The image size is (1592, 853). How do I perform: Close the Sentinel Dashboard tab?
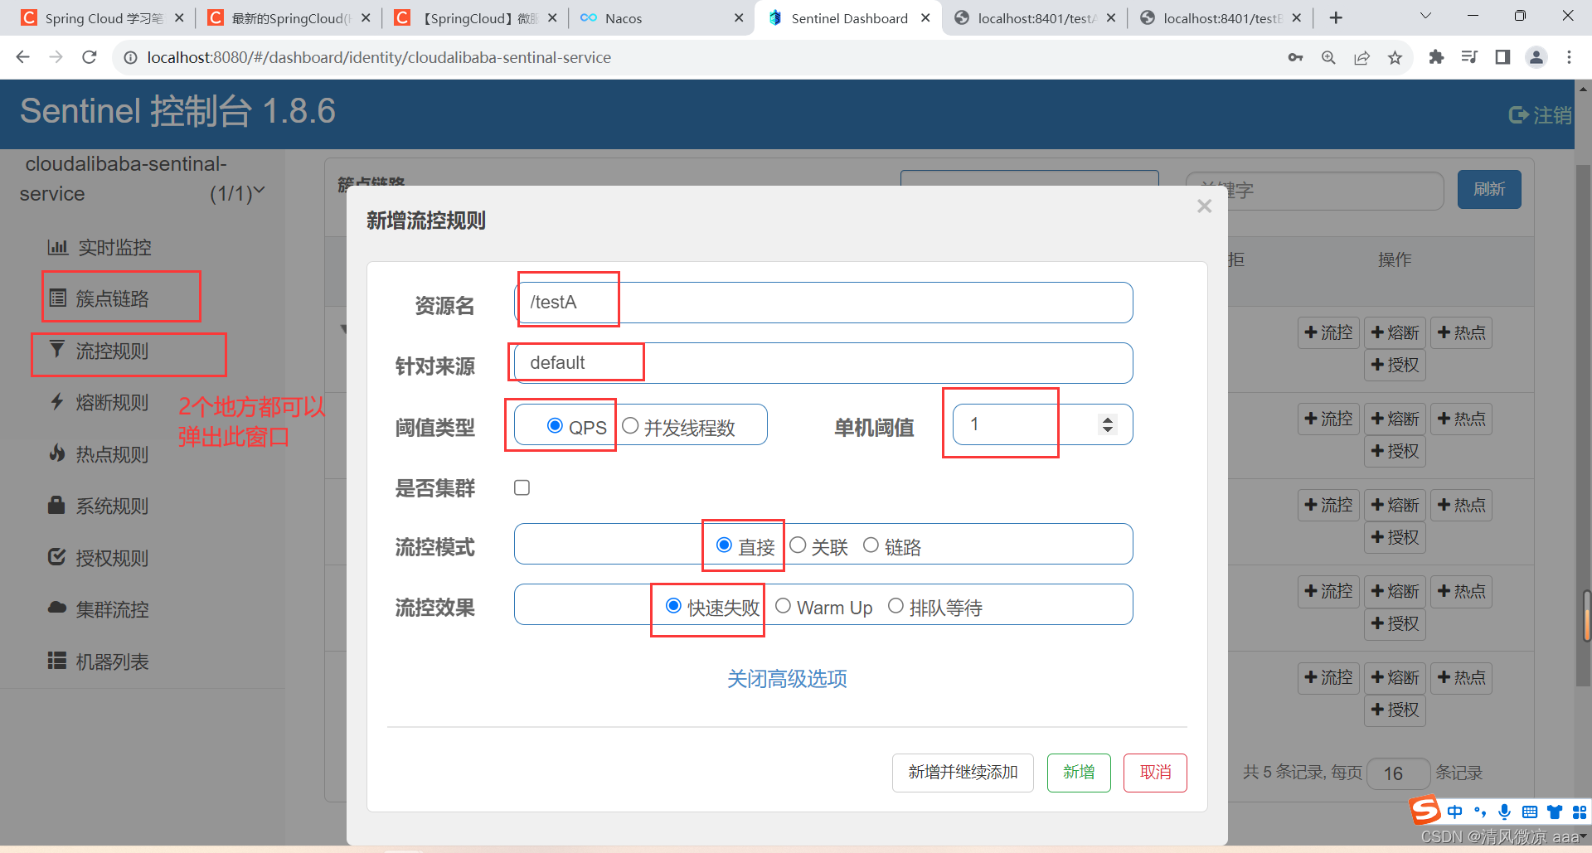pos(925,18)
